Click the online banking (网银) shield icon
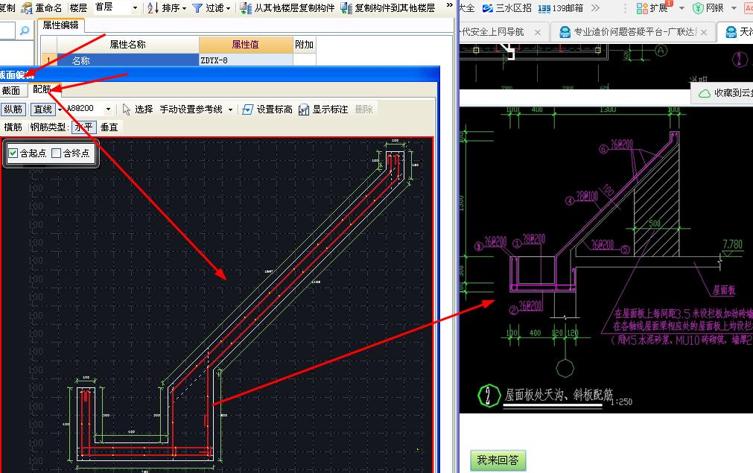Screen dimensions: 753x473 (x=698, y=7)
